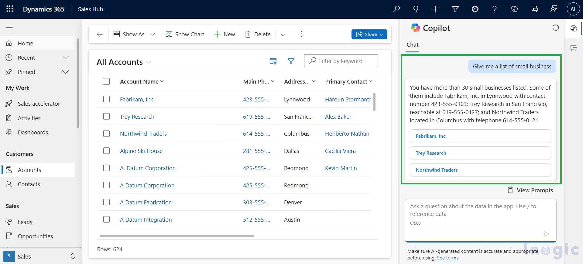
Task: Check the A Datum Fabrication row checkbox
Action: [x=106, y=202]
